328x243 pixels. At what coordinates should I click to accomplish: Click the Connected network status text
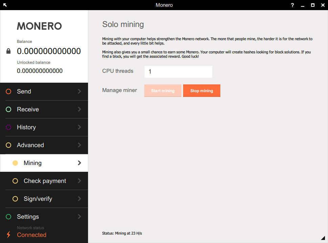pyautogui.click(x=31, y=235)
